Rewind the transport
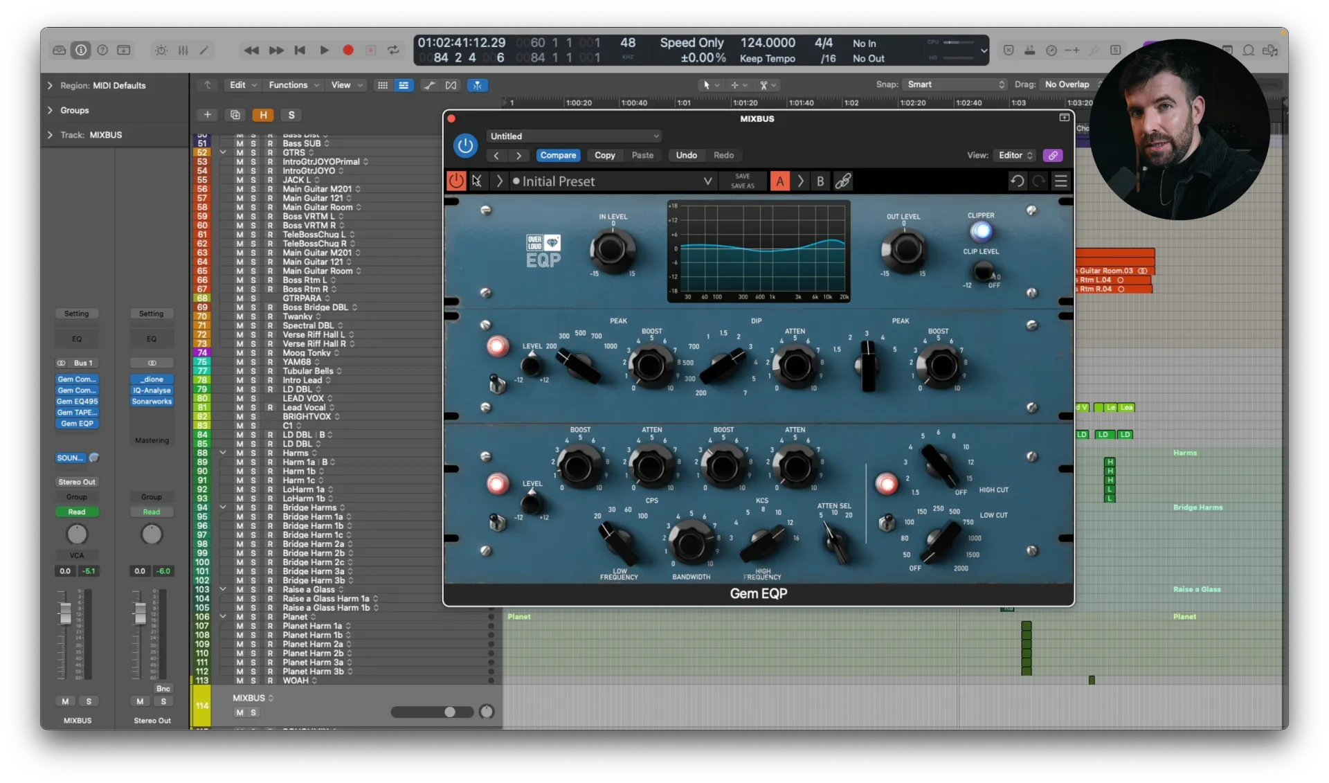 point(251,50)
